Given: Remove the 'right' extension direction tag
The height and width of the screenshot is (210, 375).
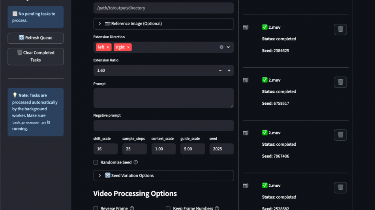Looking at the screenshot, I should (128, 47).
